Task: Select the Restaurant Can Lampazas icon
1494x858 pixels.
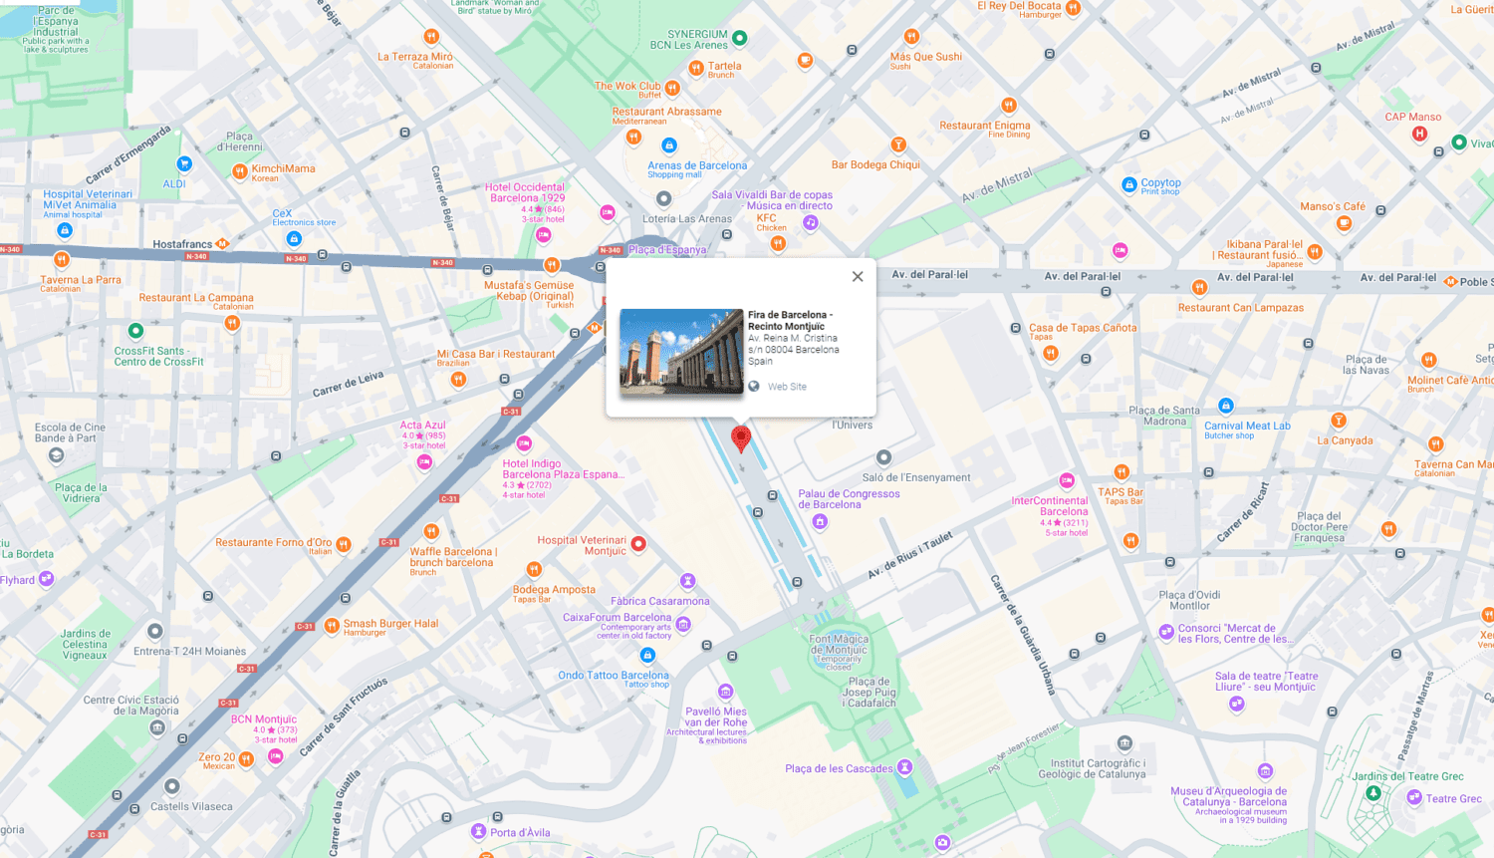Action: (1199, 288)
